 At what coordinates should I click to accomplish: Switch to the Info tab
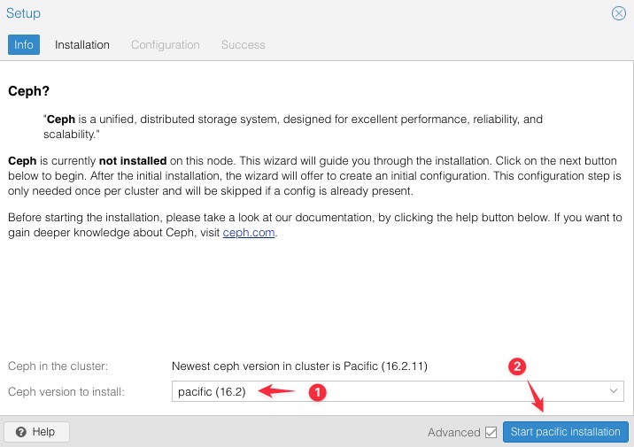click(x=24, y=44)
